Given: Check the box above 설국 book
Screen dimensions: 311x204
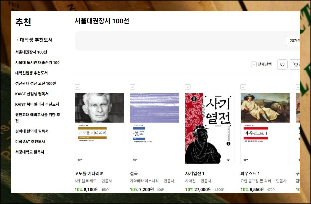Looking at the screenshot, I should click(133, 87).
